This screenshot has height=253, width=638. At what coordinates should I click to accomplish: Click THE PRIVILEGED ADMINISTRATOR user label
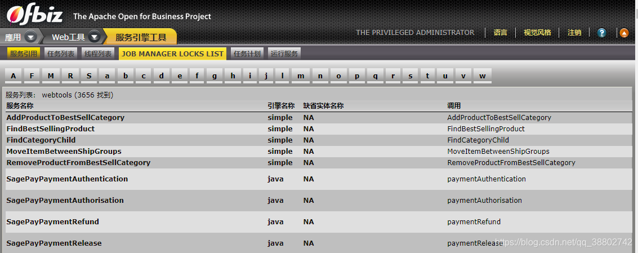[x=415, y=33]
